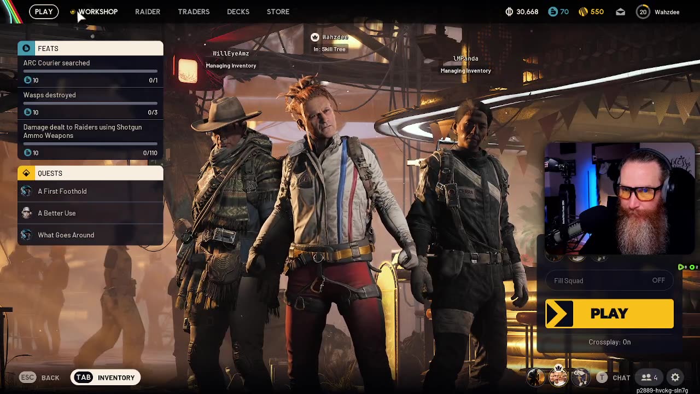Click the cred reward icon under Shotgun feat
Image resolution: width=700 pixels, height=394 pixels.
(x=28, y=153)
